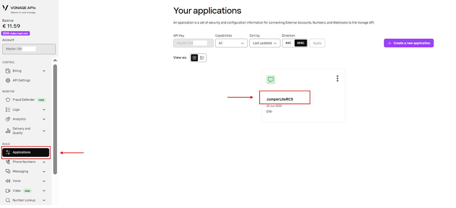The image size is (456, 208).
Task: Set sort direction to DESC
Action: [x=301, y=43]
